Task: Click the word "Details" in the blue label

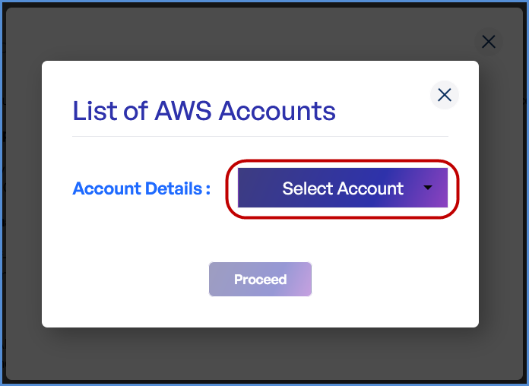Action: [170, 188]
